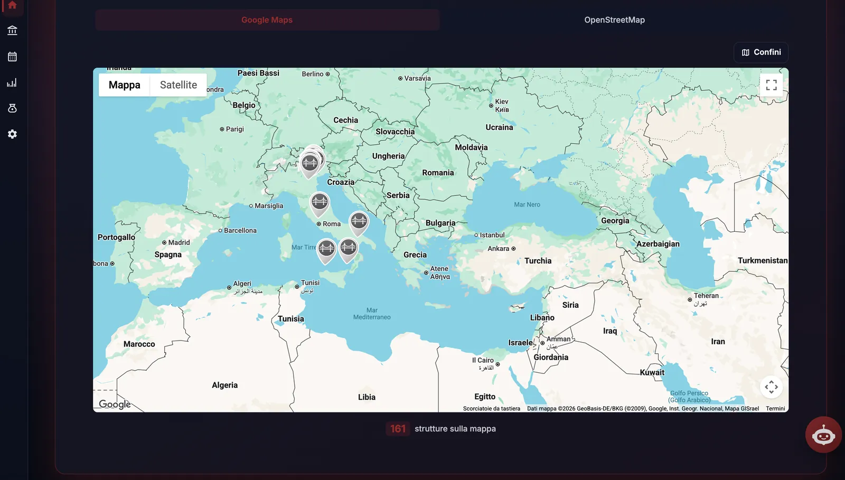Screen dimensions: 845x480
Task: Click the Mar Mediterraneo label
Action: click(x=372, y=314)
